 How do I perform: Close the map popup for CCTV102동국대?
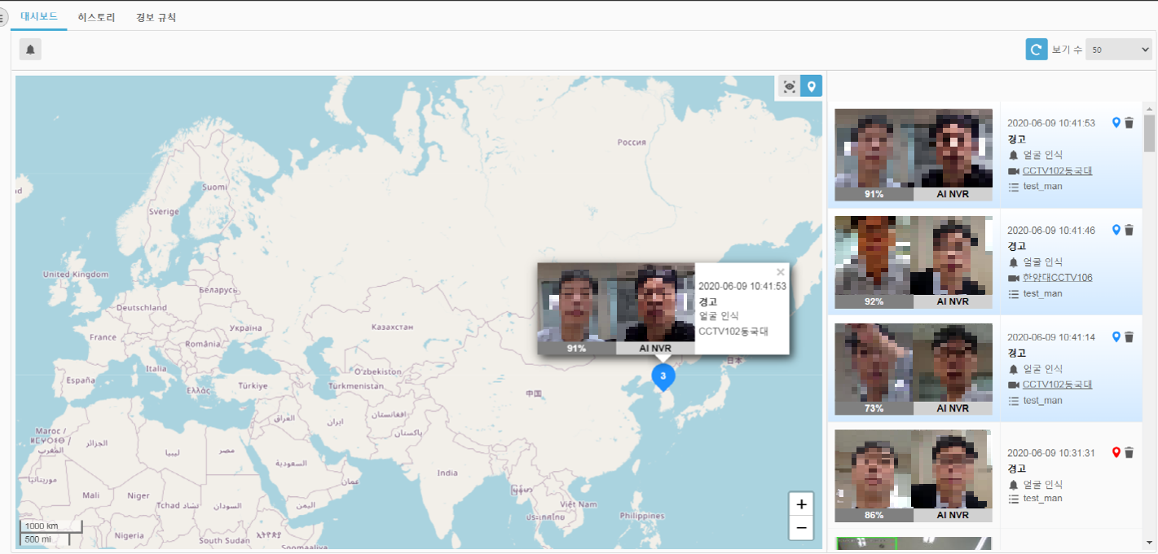pos(781,272)
